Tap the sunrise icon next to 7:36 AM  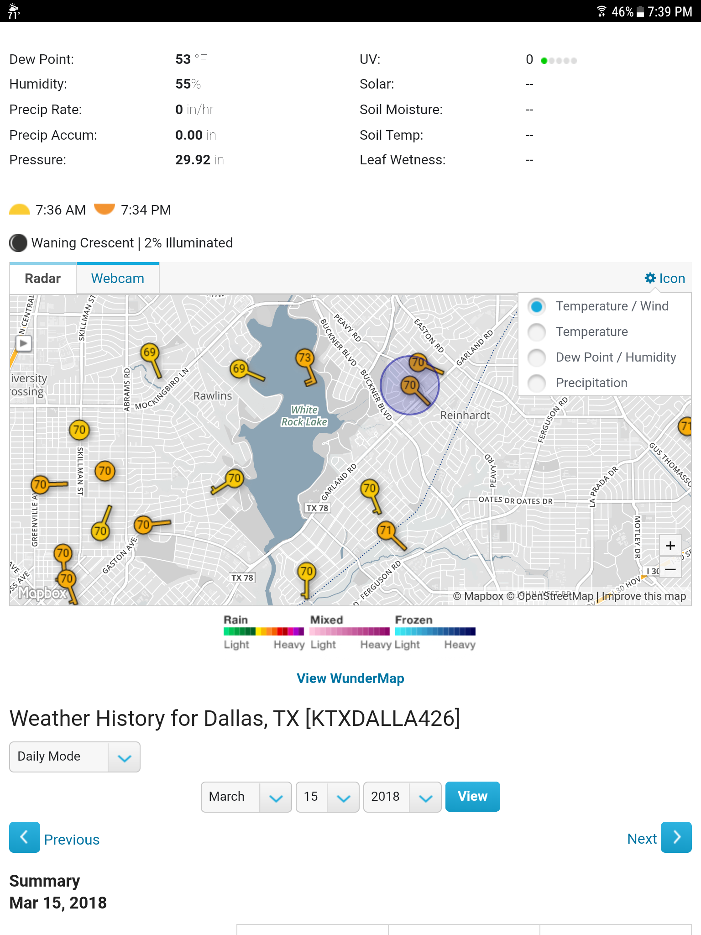tap(20, 210)
